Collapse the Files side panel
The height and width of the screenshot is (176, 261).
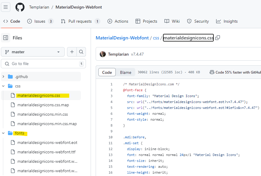coord(6,38)
